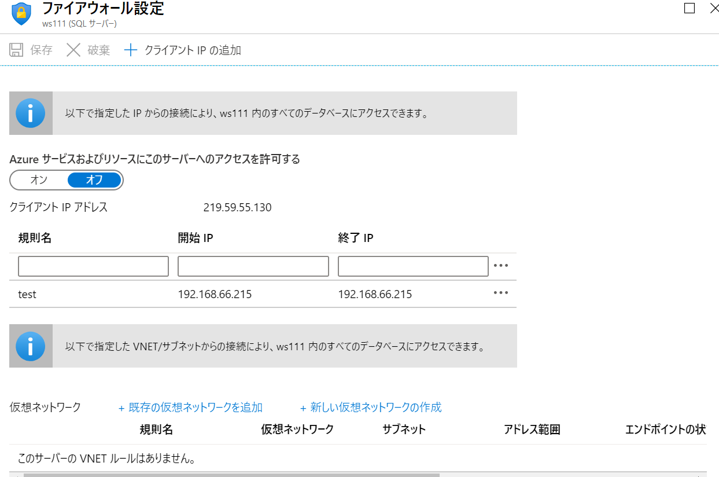Select the オフ side of the access toggle
Screen dimensions: 719x477
[x=94, y=180]
